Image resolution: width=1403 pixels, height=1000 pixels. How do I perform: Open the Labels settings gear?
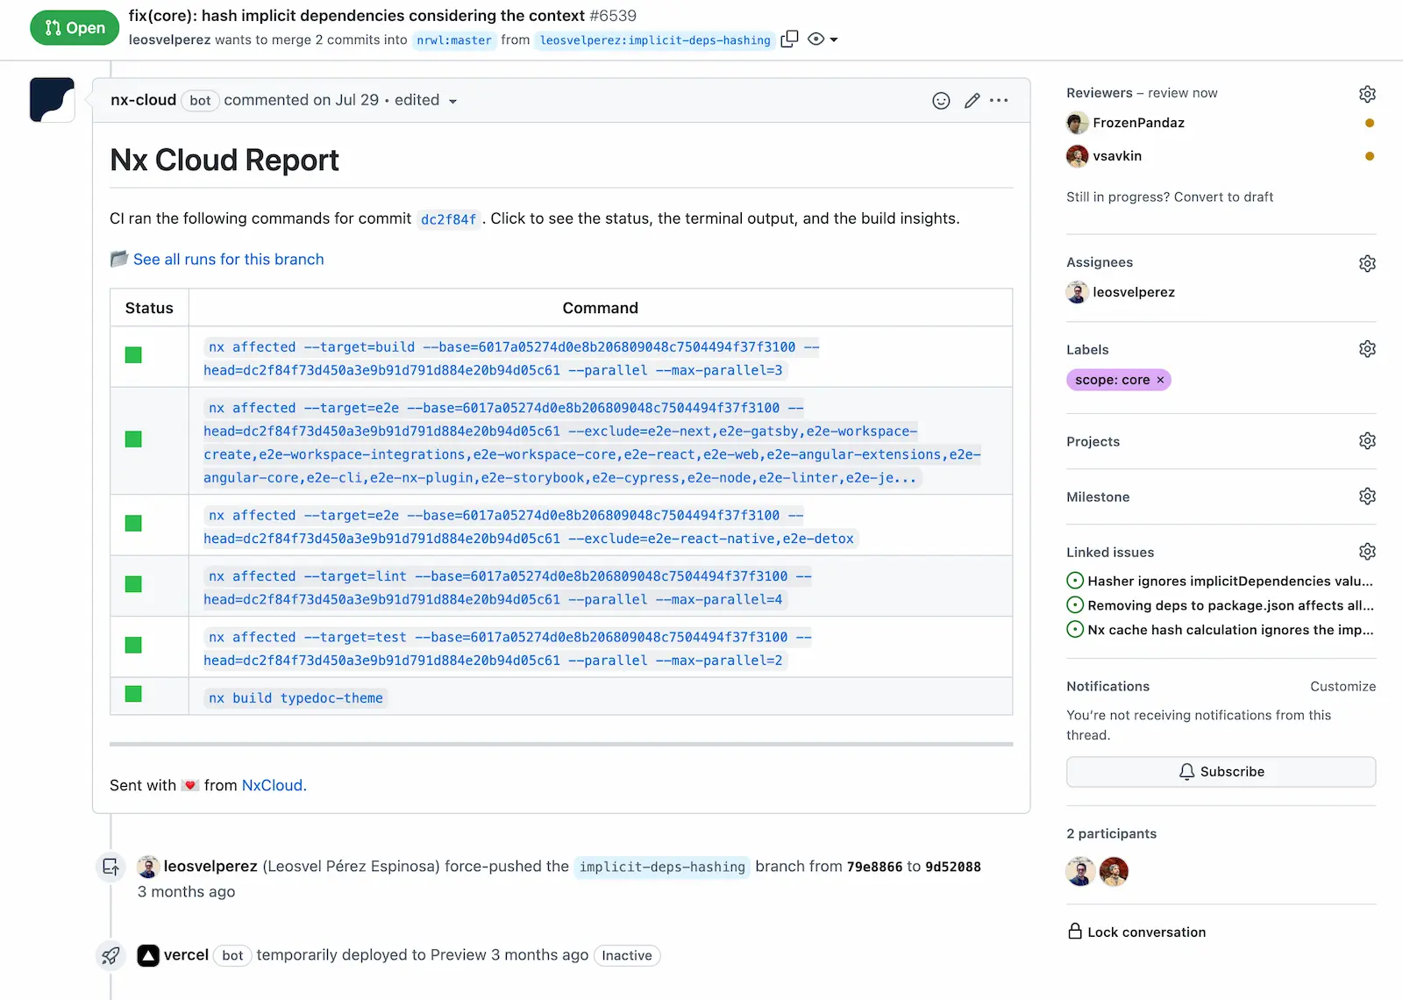coord(1366,348)
